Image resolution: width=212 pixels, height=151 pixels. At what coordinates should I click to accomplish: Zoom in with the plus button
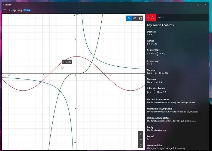coord(141,134)
